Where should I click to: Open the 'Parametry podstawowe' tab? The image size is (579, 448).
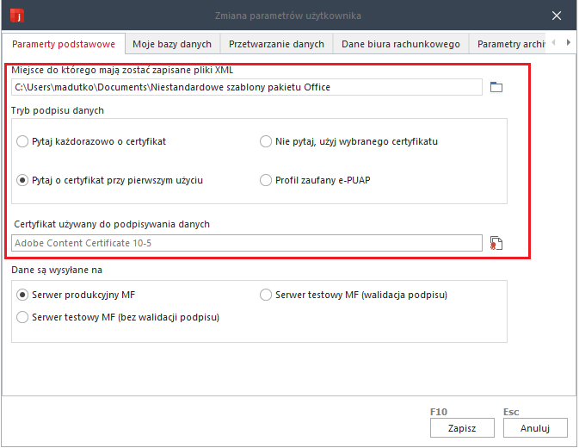64,44
